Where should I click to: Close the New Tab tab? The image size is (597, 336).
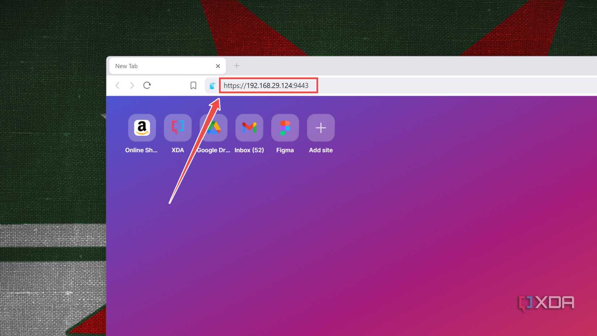(x=218, y=66)
